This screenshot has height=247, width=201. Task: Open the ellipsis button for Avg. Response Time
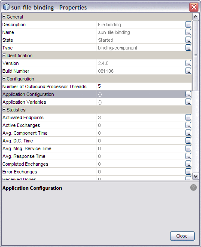coord(188,156)
